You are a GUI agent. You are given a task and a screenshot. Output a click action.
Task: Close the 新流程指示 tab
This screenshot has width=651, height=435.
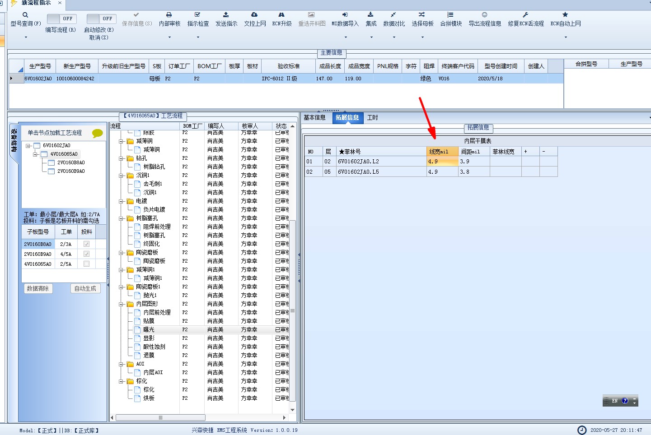60,3
